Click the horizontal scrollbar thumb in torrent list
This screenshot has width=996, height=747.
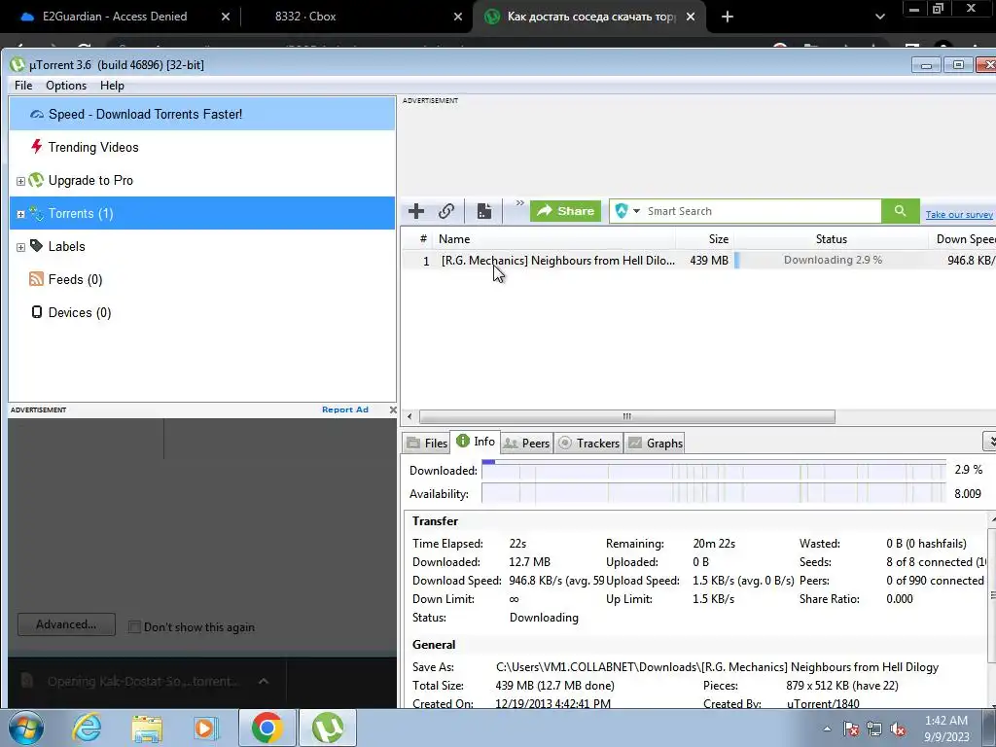click(627, 416)
